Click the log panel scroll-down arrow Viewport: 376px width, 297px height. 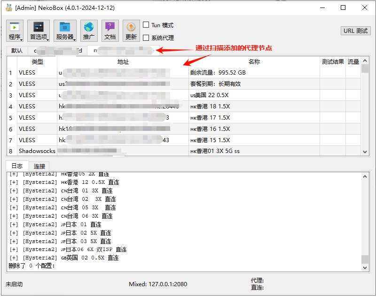(365, 267)
